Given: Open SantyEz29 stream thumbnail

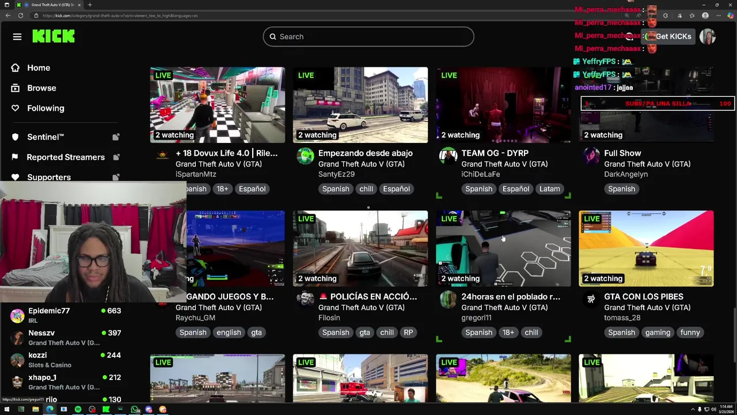Looking at the screenshot, I should [x=360, y=105].
